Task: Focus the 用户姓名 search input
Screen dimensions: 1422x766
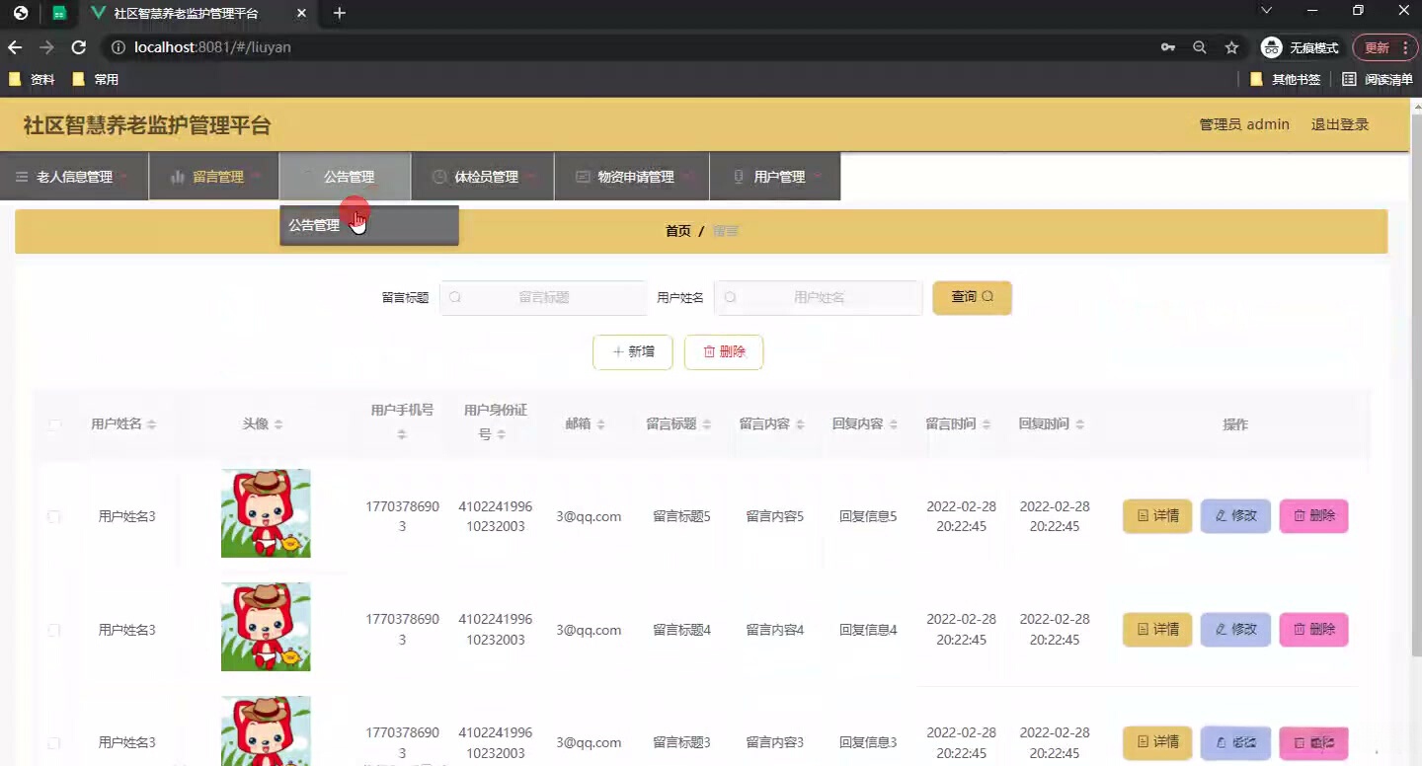Action: 818,297
